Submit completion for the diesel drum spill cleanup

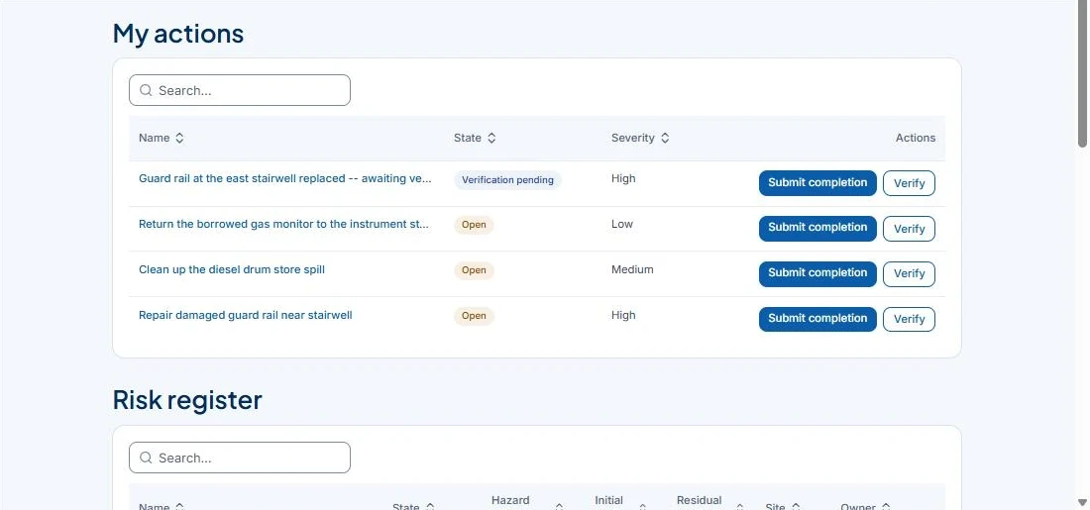coord(817,273)
